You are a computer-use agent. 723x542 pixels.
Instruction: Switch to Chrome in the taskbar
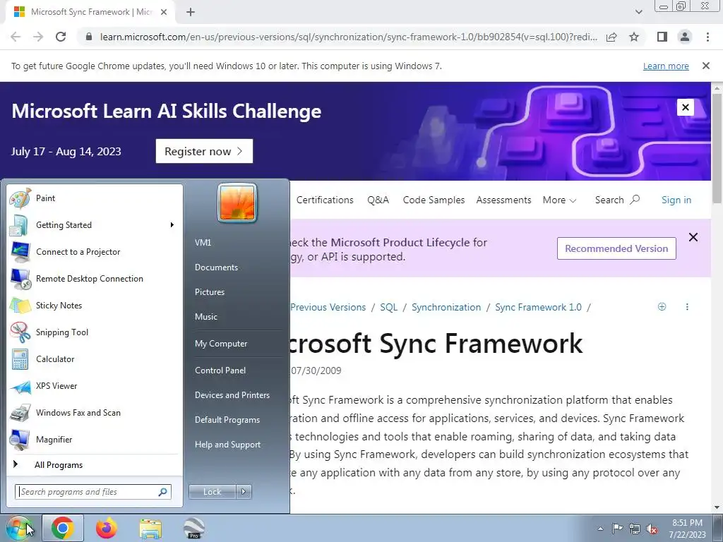[x=63, y=528]
